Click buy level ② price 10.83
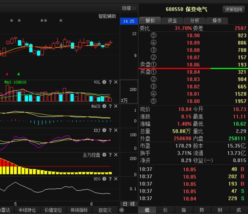248x214 pixels. pyautogui.click(x=193, y=79)
